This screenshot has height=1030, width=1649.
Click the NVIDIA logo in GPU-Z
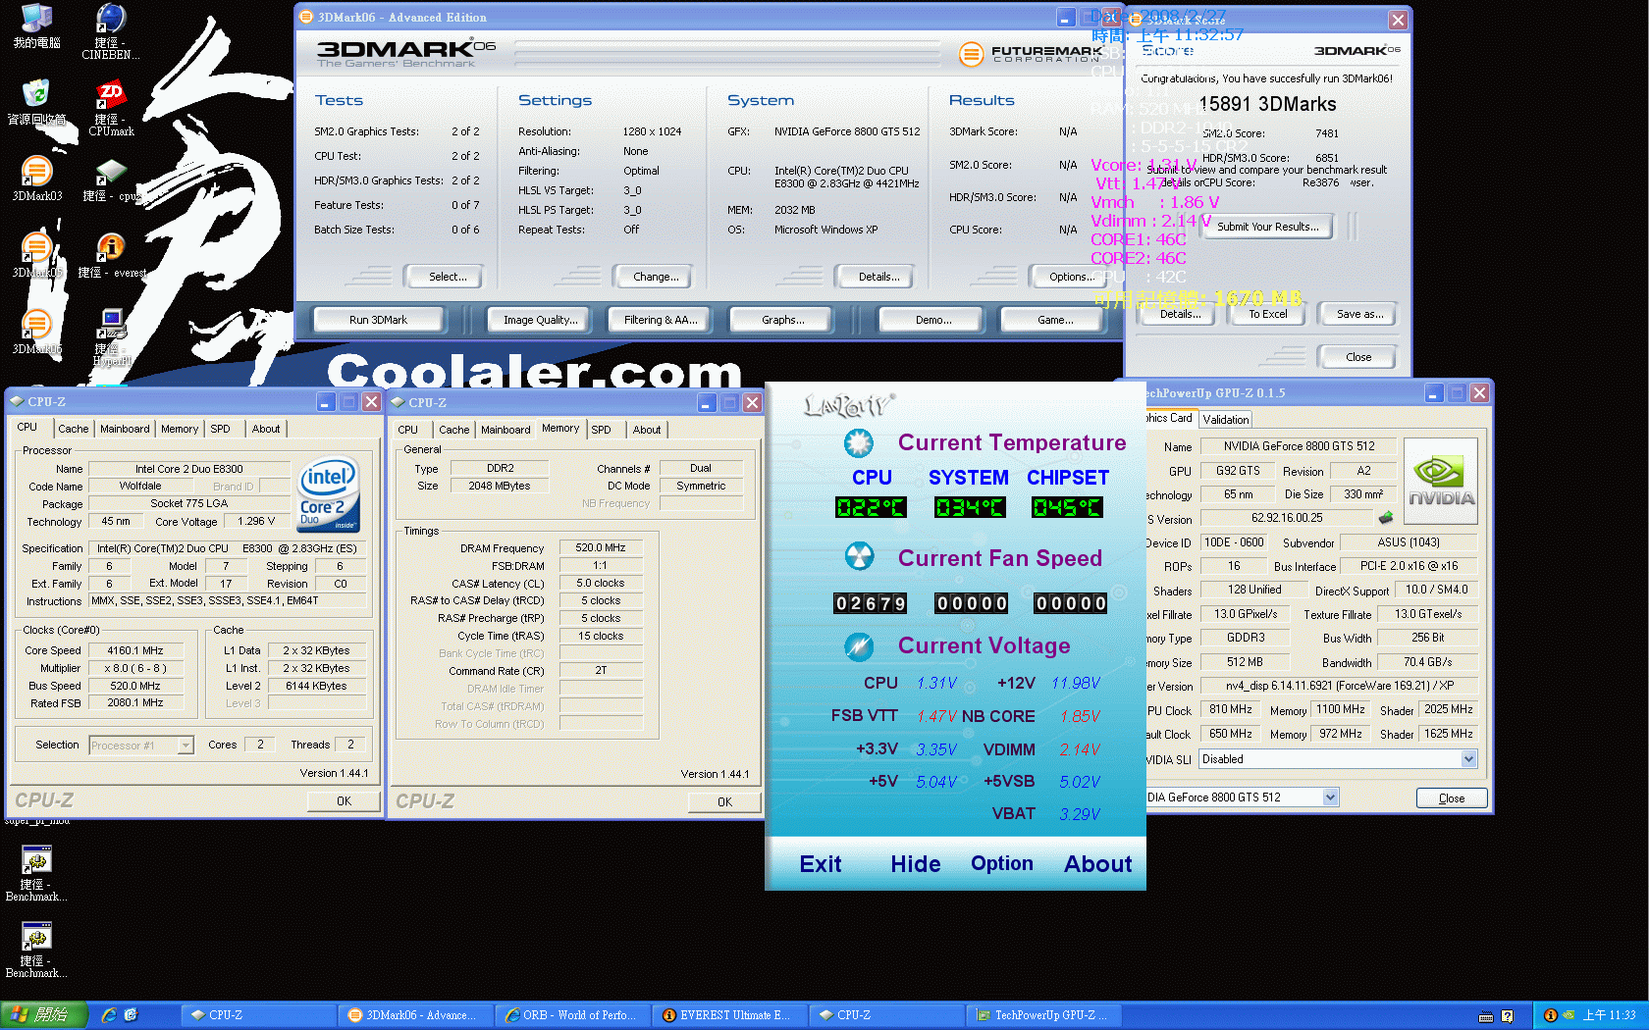[1440, 480]
